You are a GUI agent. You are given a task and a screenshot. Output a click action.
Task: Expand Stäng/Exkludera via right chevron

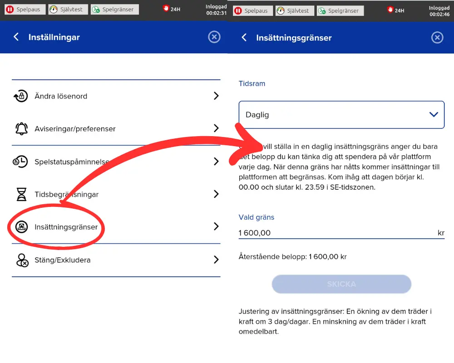[x=216, y=260]
